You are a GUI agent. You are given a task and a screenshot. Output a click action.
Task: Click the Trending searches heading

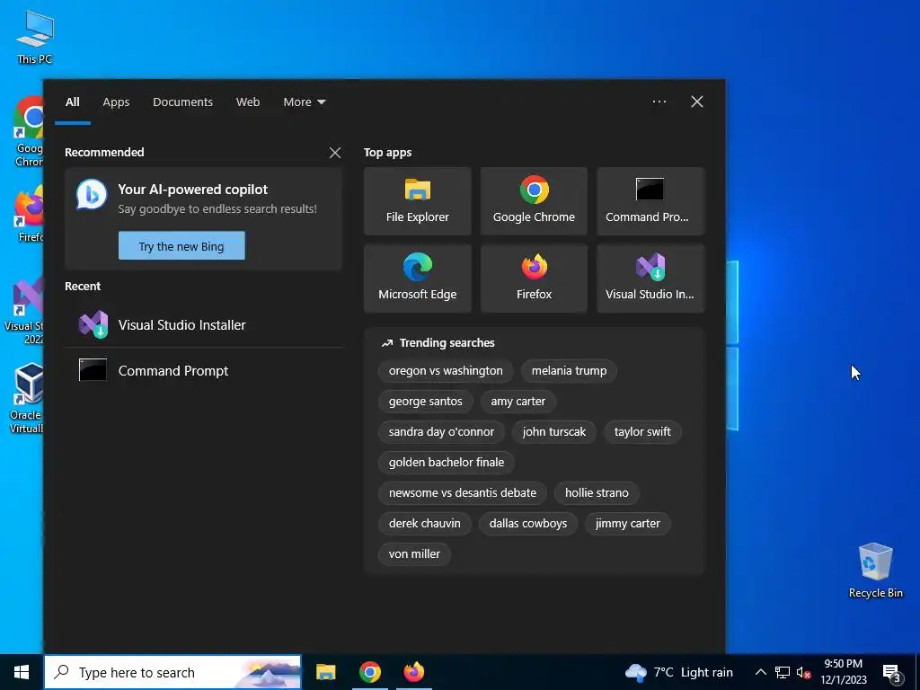[x=447, y=342]
